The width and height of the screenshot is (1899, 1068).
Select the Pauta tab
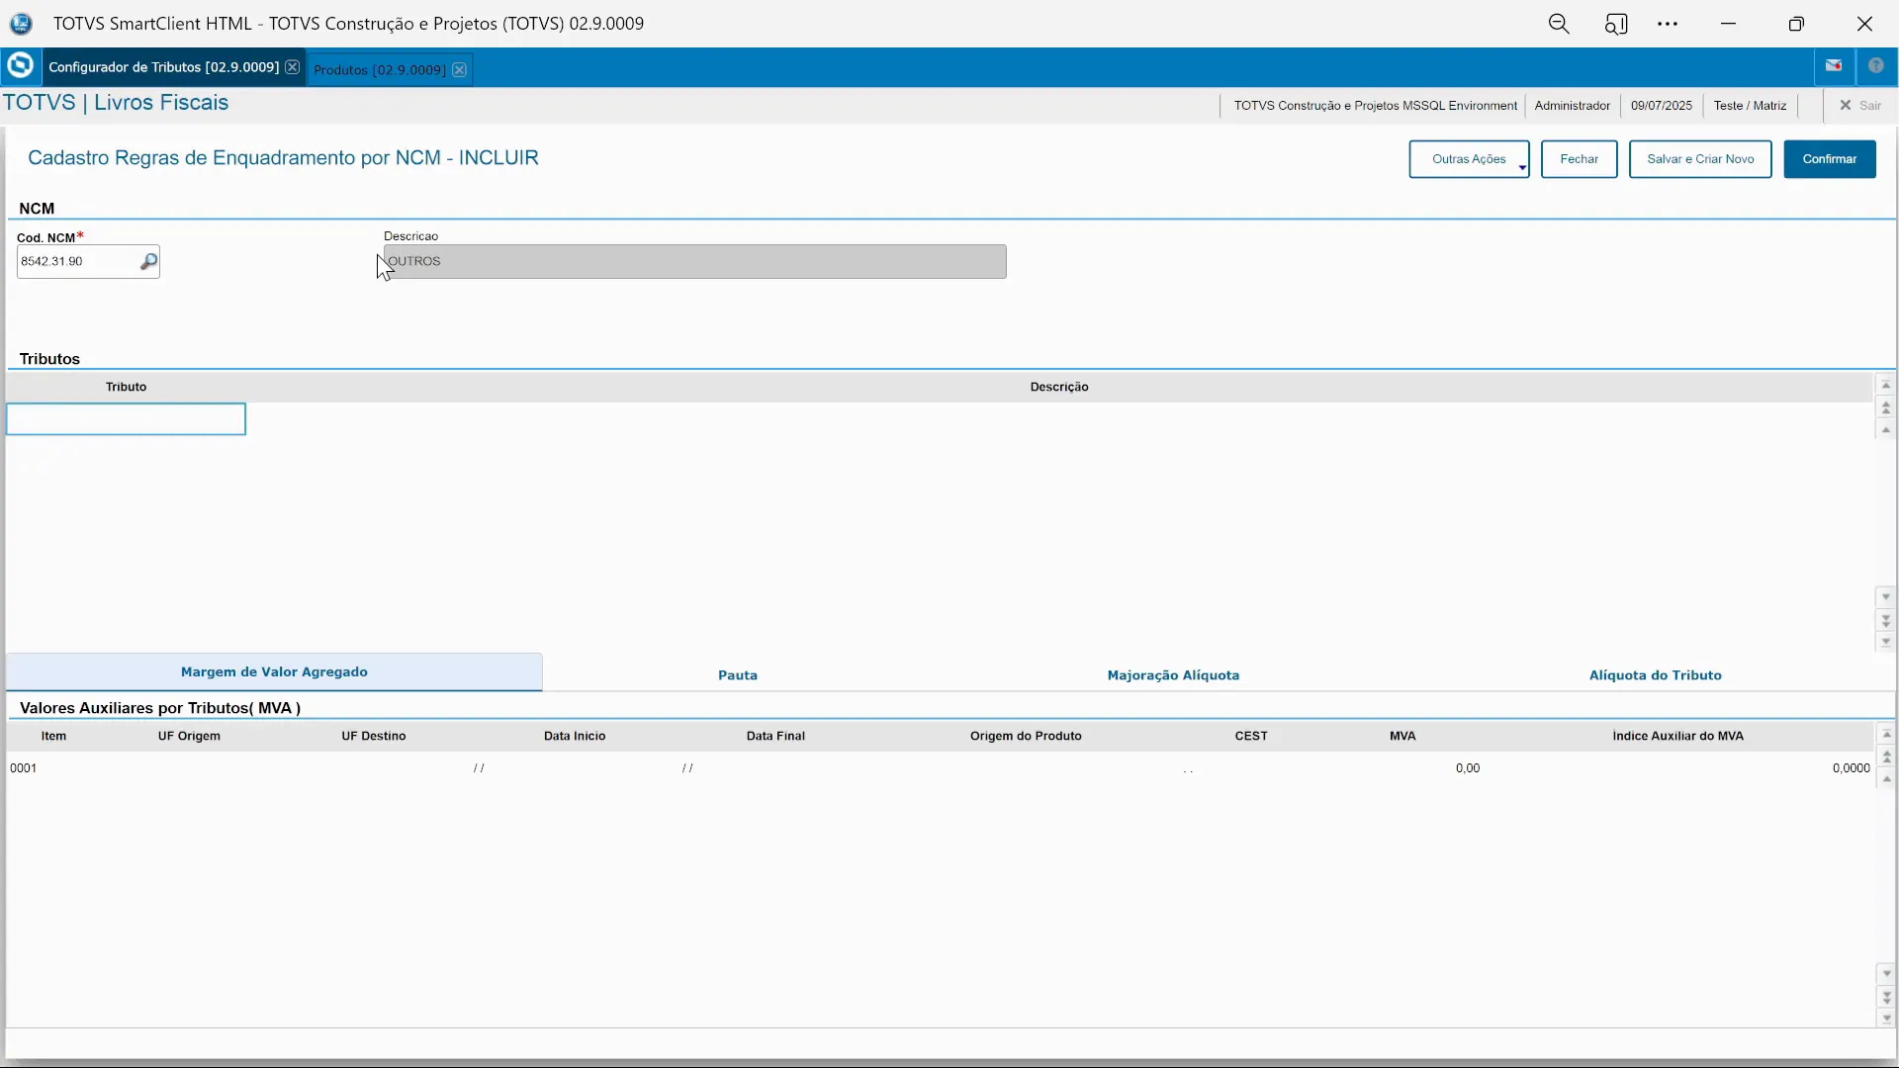(738, 674)
